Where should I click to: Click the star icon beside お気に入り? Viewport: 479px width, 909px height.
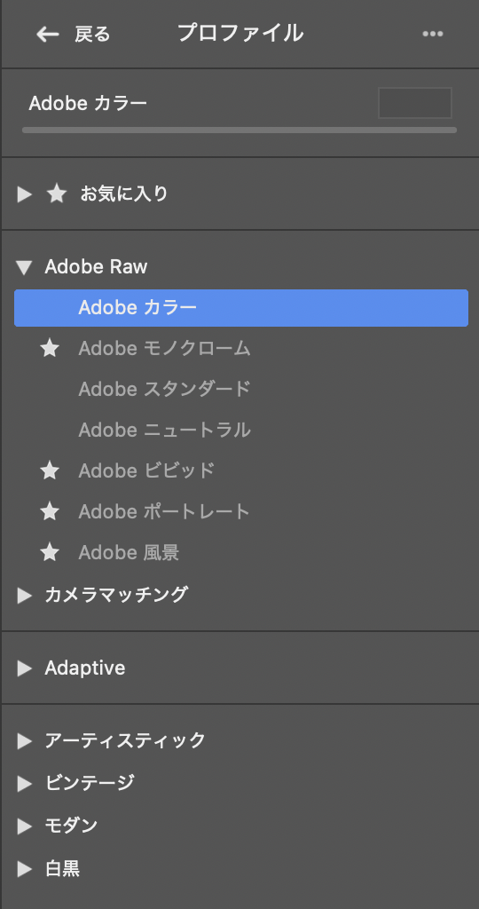point(56,194)
